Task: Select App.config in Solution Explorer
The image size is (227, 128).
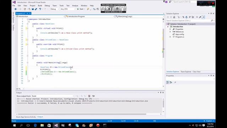Action: 180,34
